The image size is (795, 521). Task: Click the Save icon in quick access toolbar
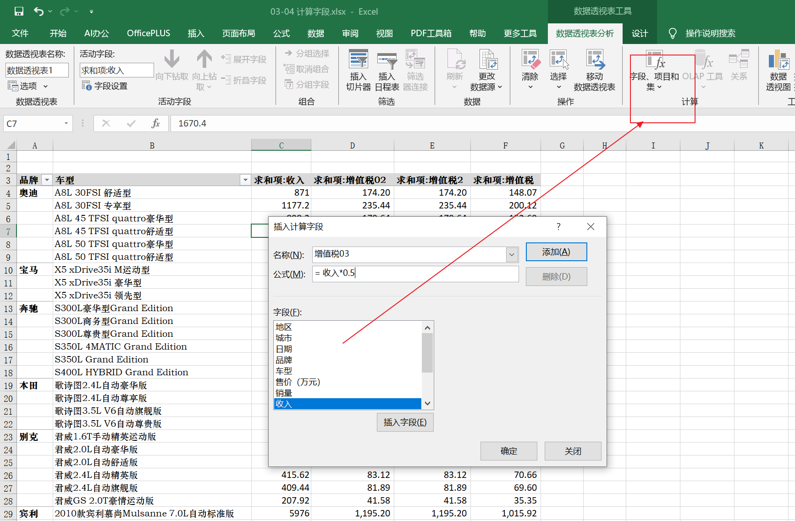point(19,11)
